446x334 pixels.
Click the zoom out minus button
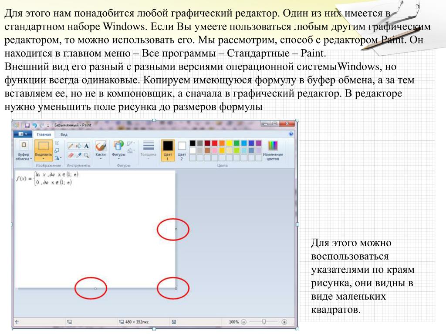244,322
